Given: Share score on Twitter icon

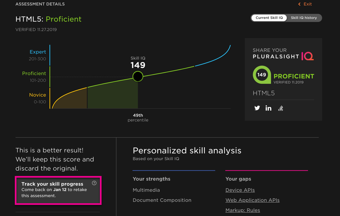Looking at the screenshot, I should (x=257, y=108).
